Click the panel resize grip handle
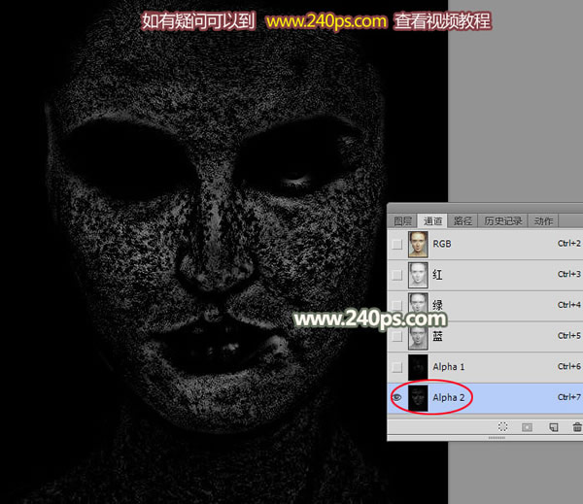The height and width of the screenshot is (504, 583). point(497,438)
